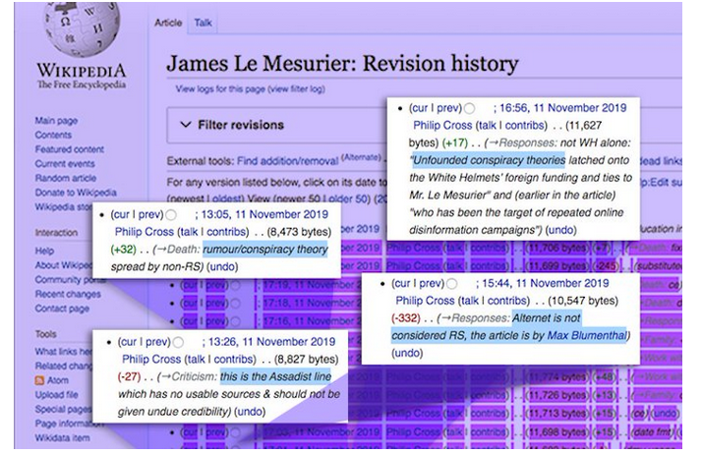Open the Atom feed RSS icon
The height and width of the screenshot is (455, 702).
point(39,380)
